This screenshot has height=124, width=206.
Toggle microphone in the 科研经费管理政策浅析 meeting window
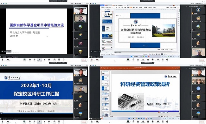click(92, 122)
